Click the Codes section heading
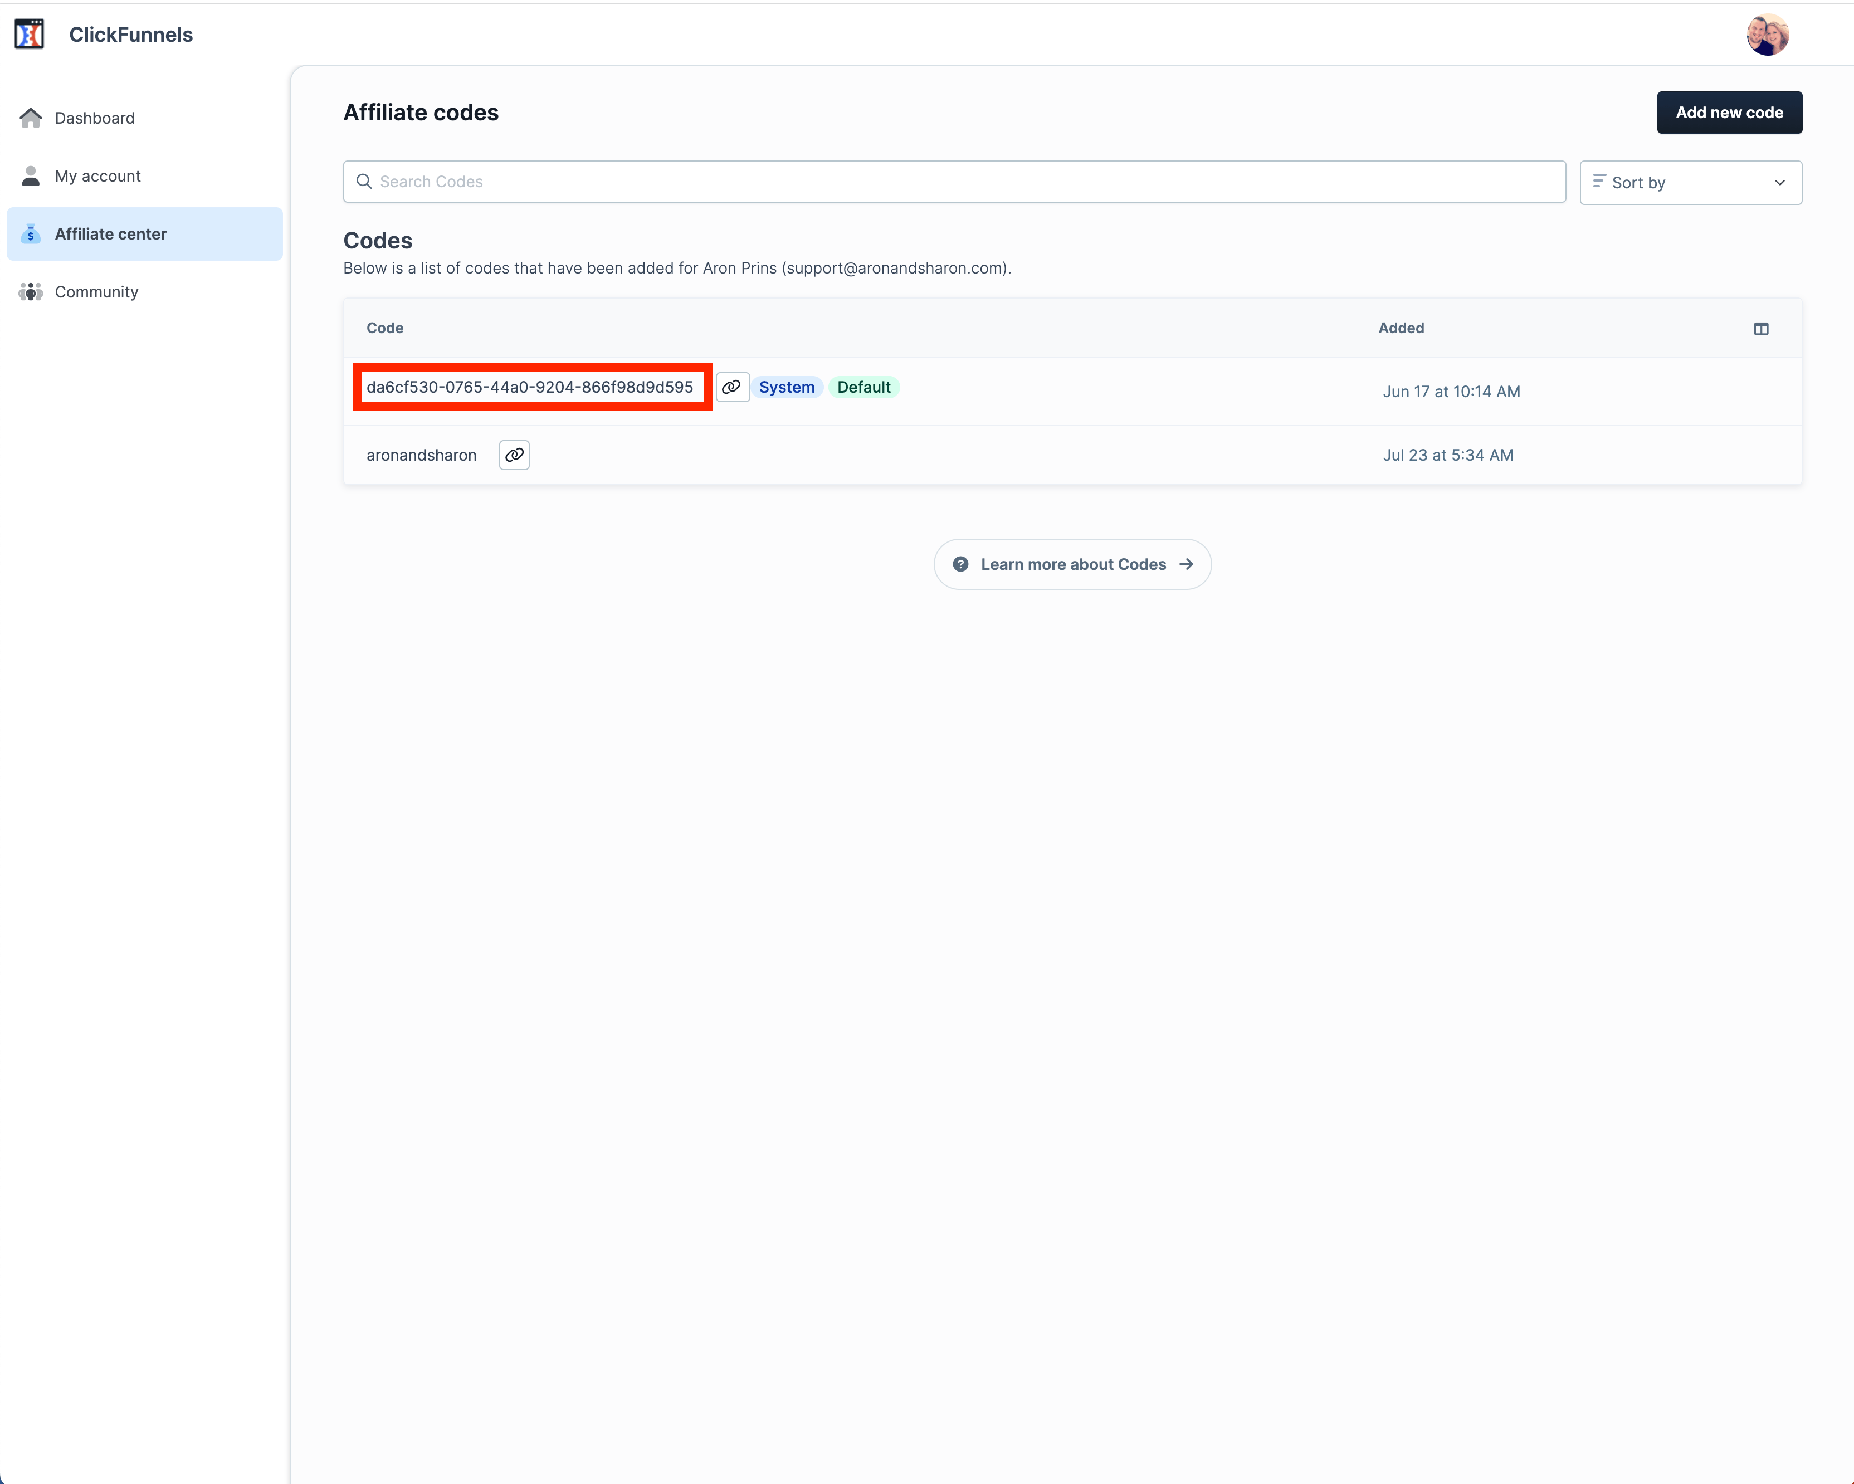This screenshot has height=1484, width=1854. pyautogui.click(x=378, y=240)
